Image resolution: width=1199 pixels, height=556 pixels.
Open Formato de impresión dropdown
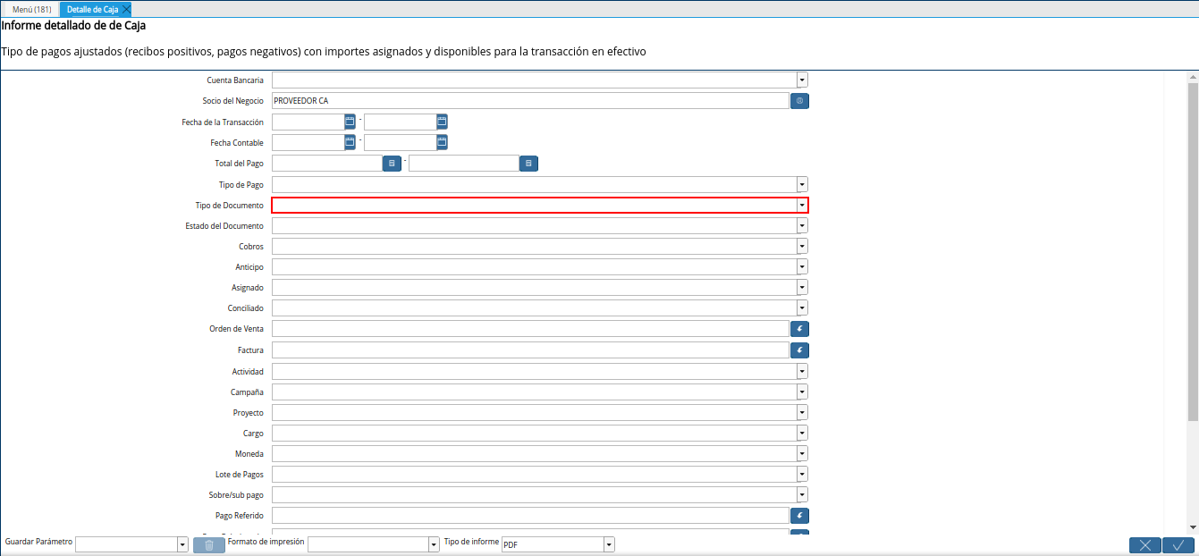(x=434, y=544)
